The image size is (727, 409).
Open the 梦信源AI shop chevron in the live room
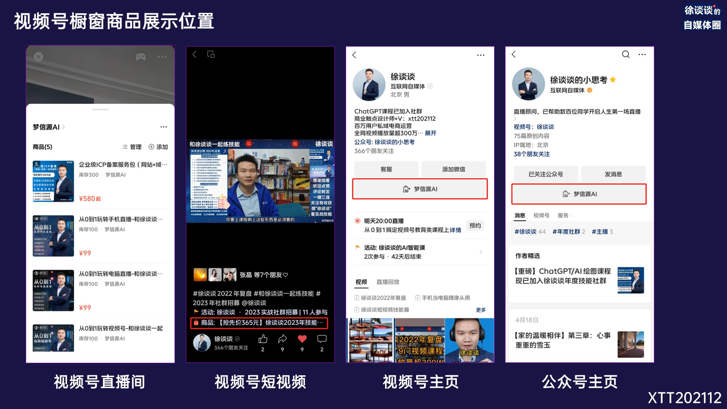(64, 127)
